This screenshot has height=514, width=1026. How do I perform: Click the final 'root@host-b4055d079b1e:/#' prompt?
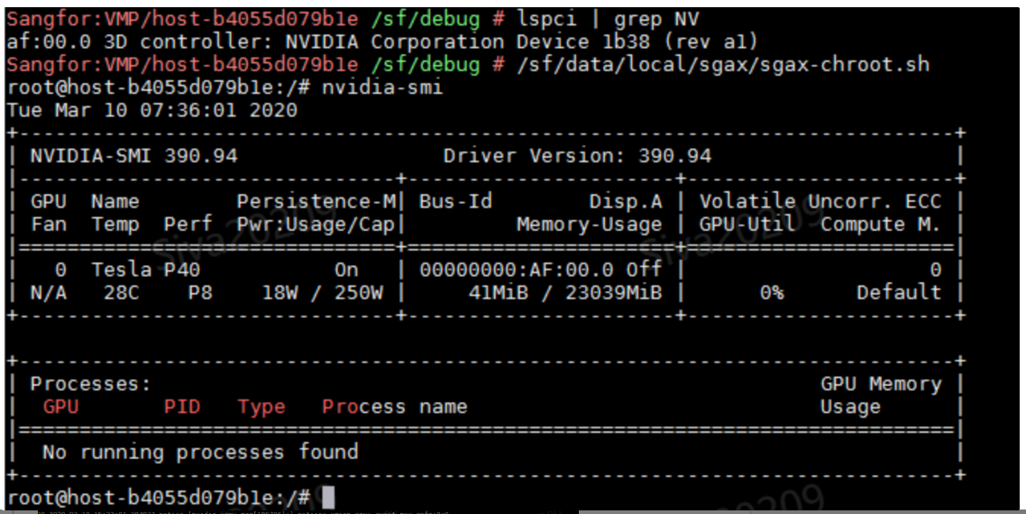159,497
